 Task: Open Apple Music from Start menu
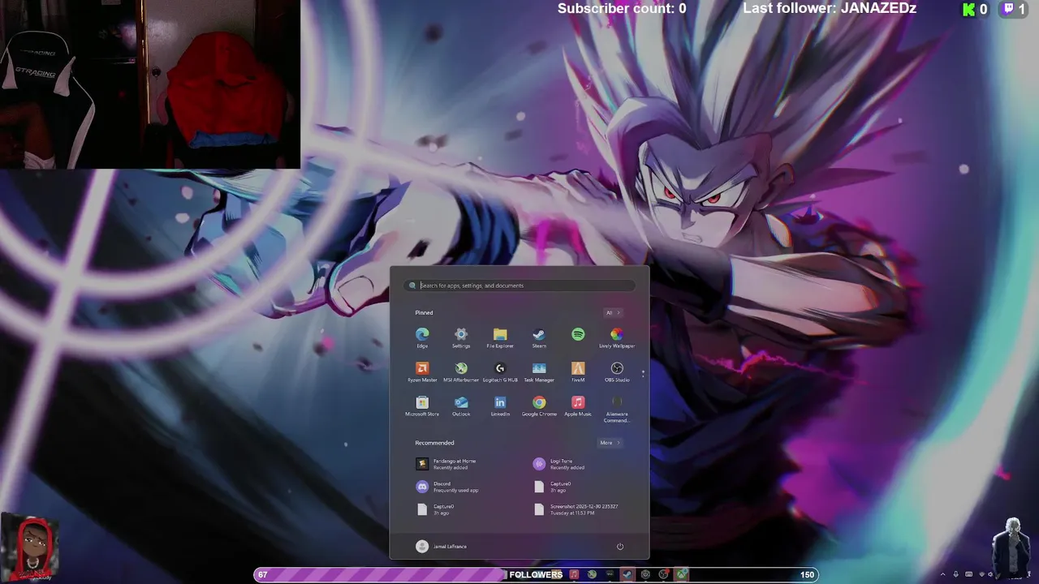coord(578,406)
